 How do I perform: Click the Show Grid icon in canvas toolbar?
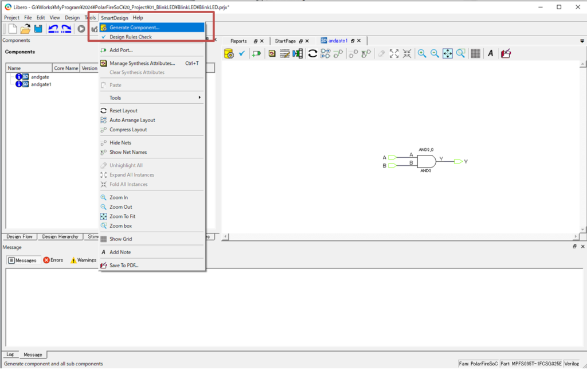(x=475, y=53)
